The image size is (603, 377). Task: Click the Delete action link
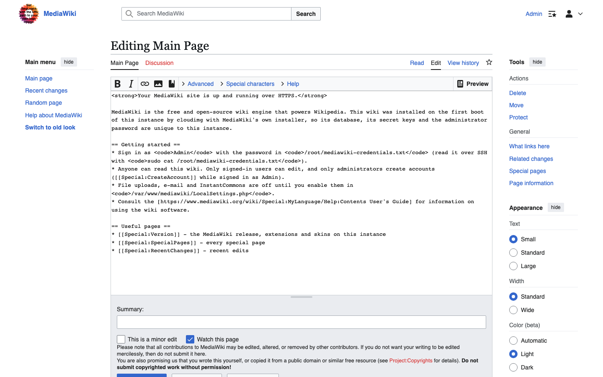click(x=518, y=93)
